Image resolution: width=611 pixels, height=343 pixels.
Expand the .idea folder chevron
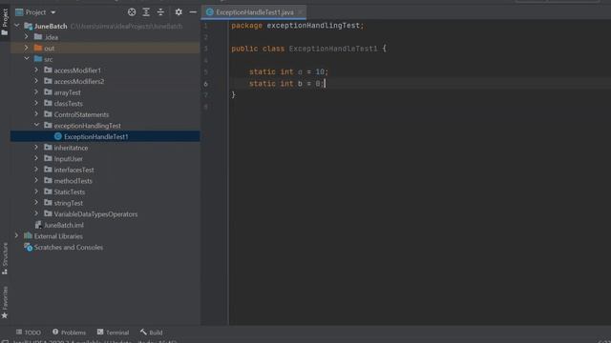(27, 36)
